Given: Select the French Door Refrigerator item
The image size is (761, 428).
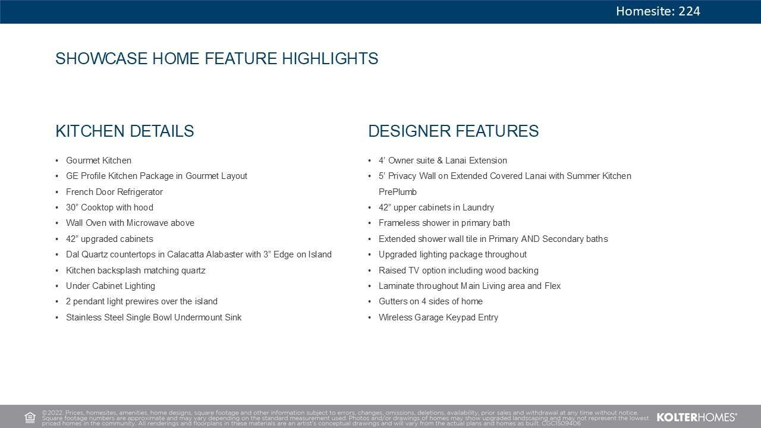Looking at the screenshot, I should tap(114, 192).
